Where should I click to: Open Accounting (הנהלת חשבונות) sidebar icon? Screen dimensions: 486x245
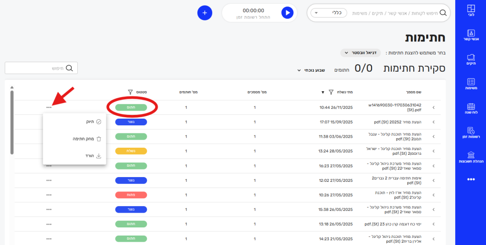click(x=470, y=158)
